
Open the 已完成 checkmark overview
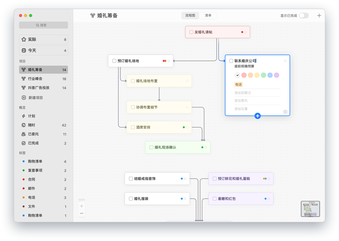coord(24,143)
